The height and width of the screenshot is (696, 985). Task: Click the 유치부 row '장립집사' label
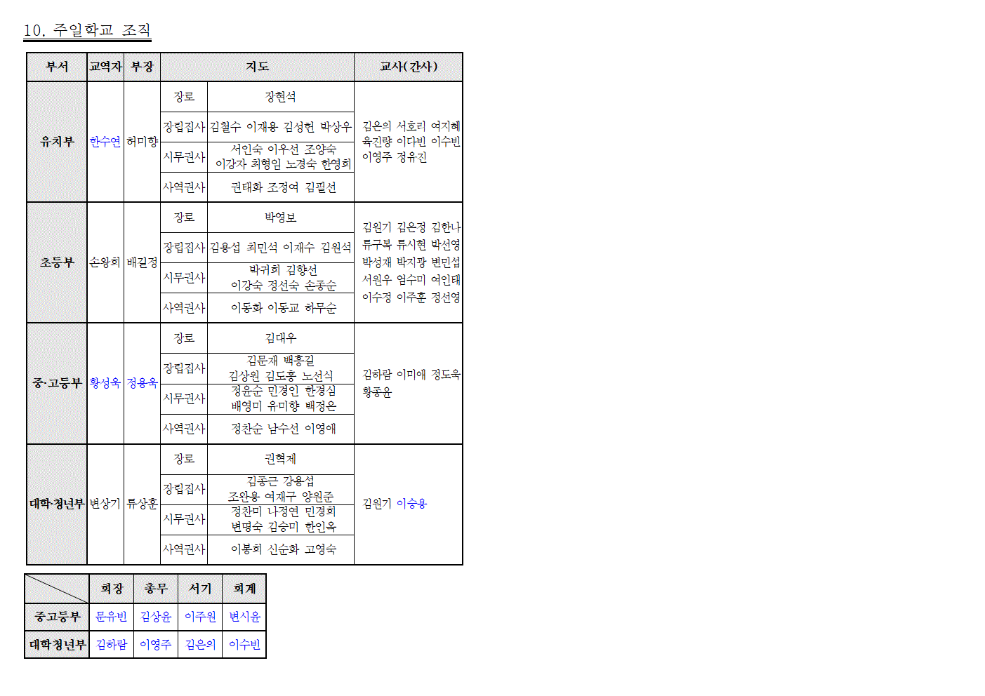184,127
